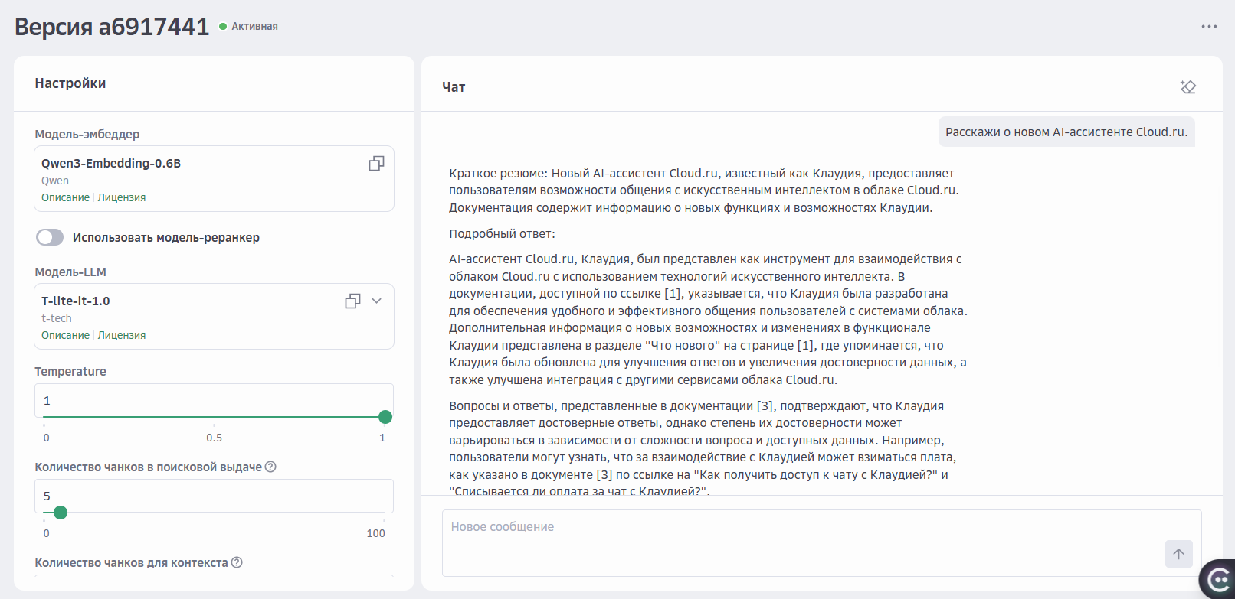Image resolution: width=1235 pixels, height=599 pixels.
Task: Click the Temperature slider handle
Action: (x=385, y=417)
